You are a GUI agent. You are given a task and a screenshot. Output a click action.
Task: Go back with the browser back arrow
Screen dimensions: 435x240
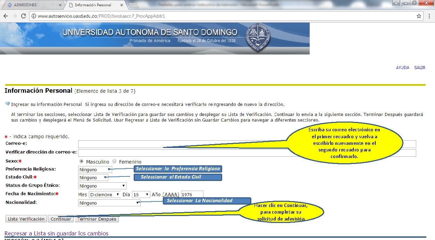[6, 16]
